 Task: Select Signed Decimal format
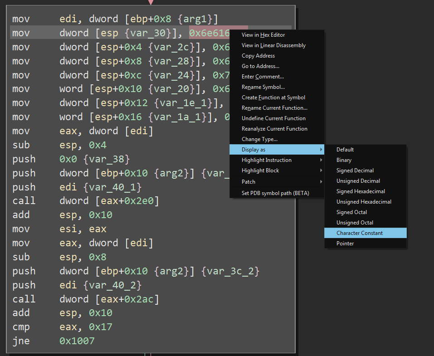coord(366,171)
